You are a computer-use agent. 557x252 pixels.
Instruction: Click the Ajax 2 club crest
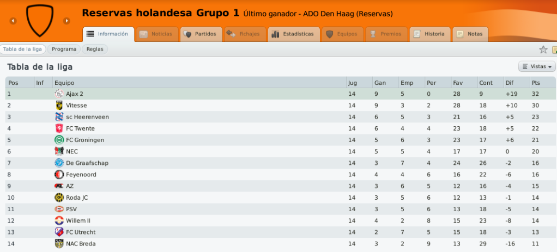point(59,94)
